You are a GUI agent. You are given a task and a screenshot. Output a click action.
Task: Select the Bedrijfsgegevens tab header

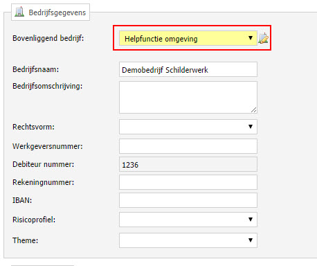click(x=51, y=12)
